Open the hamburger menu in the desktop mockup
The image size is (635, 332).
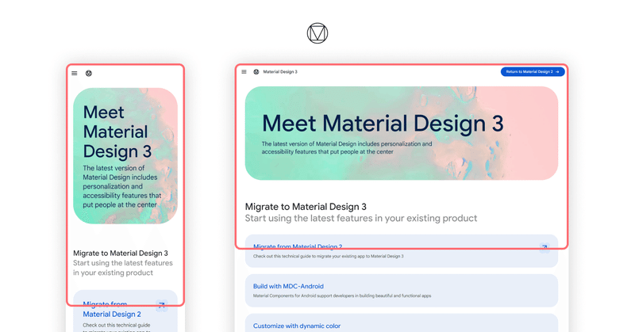click(x=244, y=71)
